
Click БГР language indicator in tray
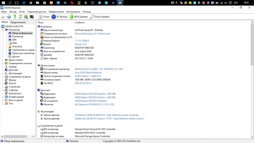236,3
